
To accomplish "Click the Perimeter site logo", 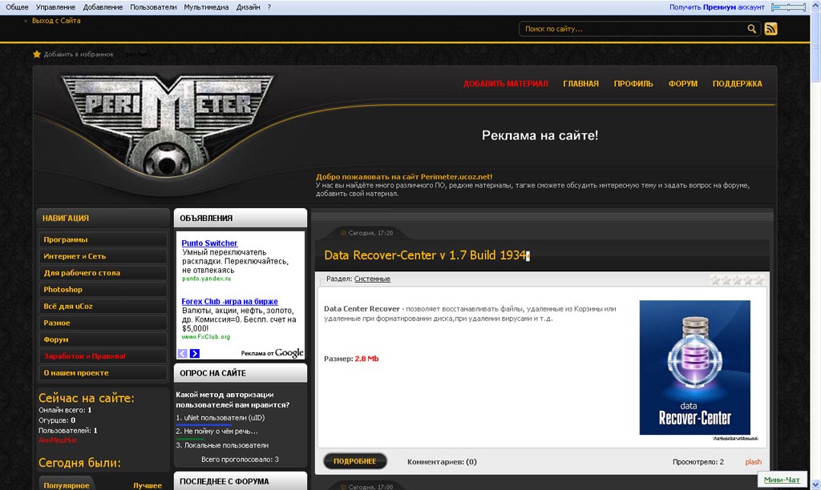I will tap(168, 120).
